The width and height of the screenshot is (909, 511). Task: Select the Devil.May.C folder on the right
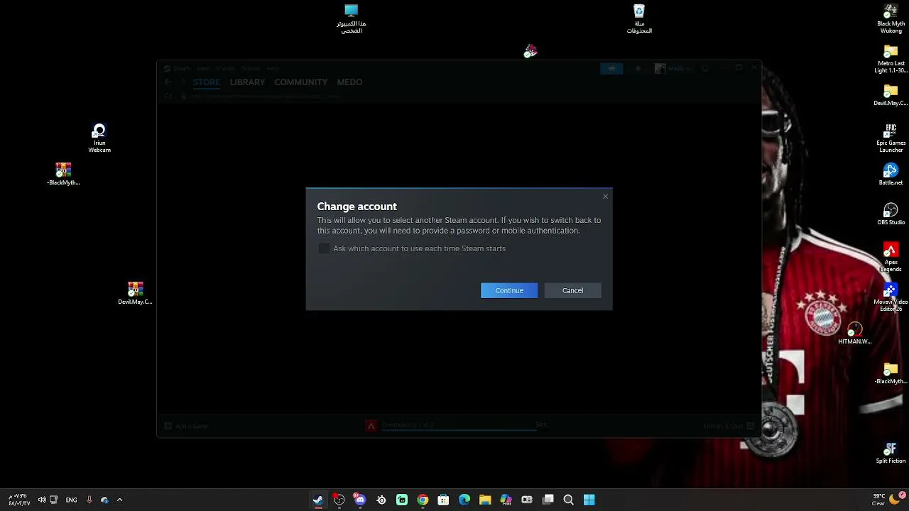coord(891,95)
